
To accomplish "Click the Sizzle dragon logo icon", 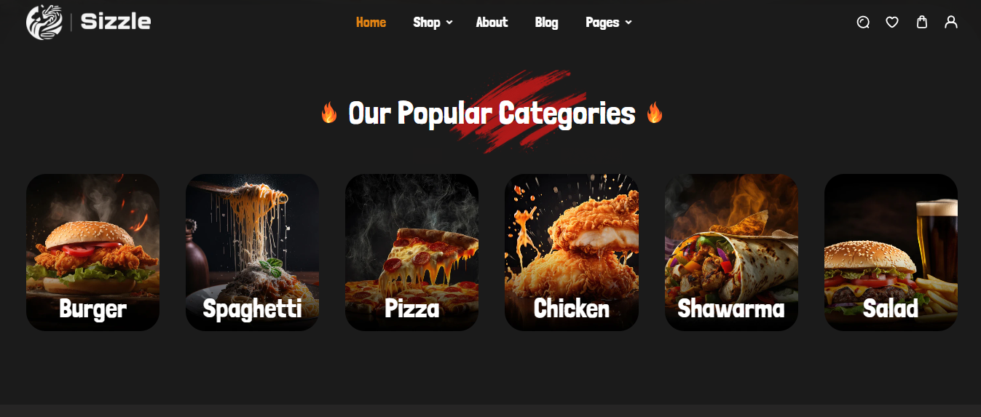I will point(44,22).
